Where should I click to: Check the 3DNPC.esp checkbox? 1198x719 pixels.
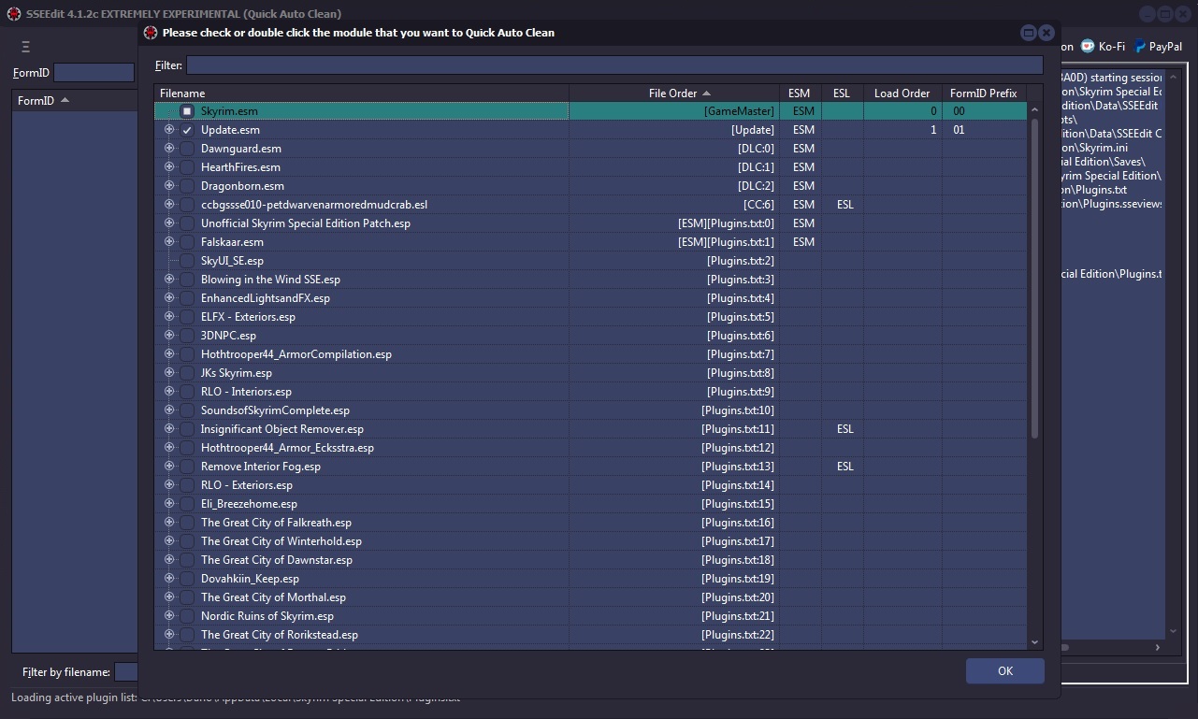[187, 336]
